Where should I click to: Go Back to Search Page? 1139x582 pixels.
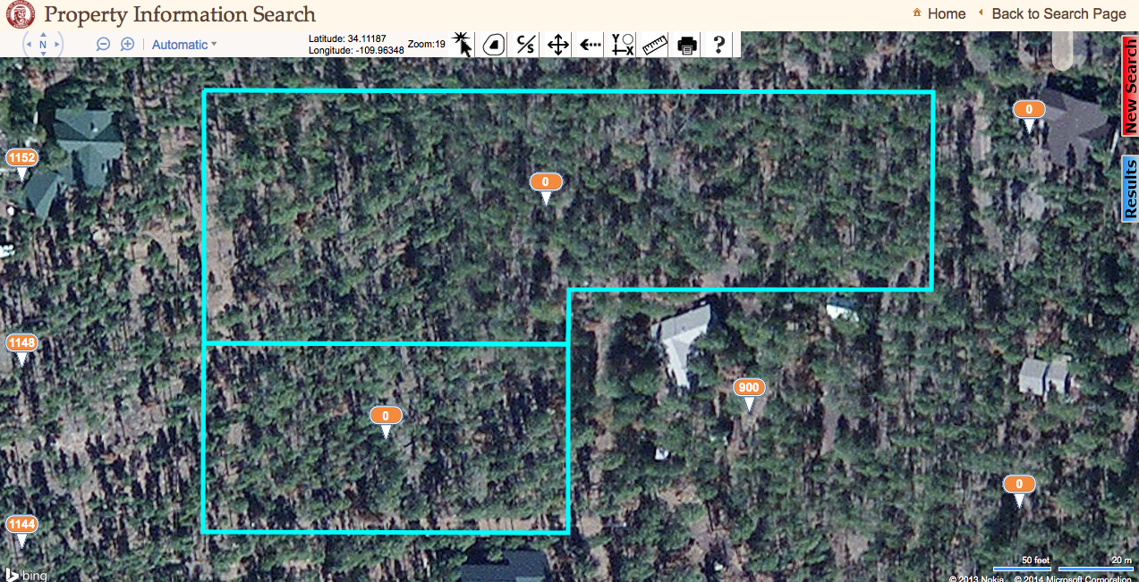tap(1059, 13)
